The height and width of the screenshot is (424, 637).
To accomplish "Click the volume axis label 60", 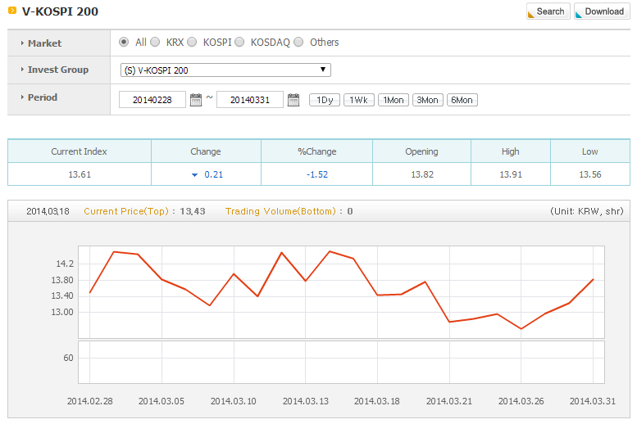I will (68, 358).
